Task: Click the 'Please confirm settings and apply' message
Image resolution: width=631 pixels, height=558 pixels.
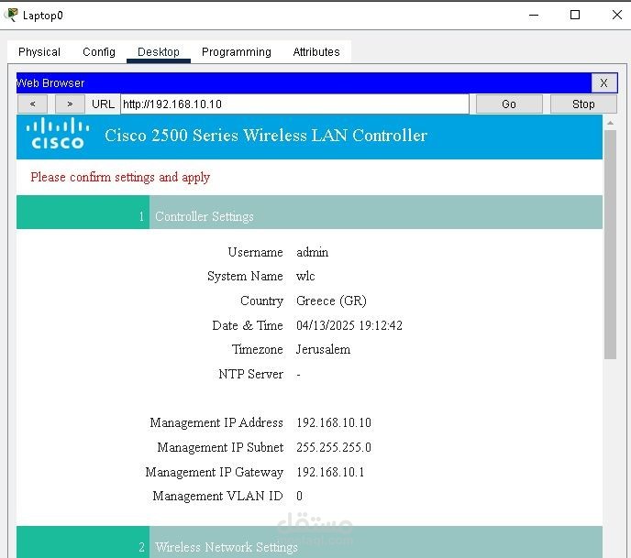Action: coord(120,177)
